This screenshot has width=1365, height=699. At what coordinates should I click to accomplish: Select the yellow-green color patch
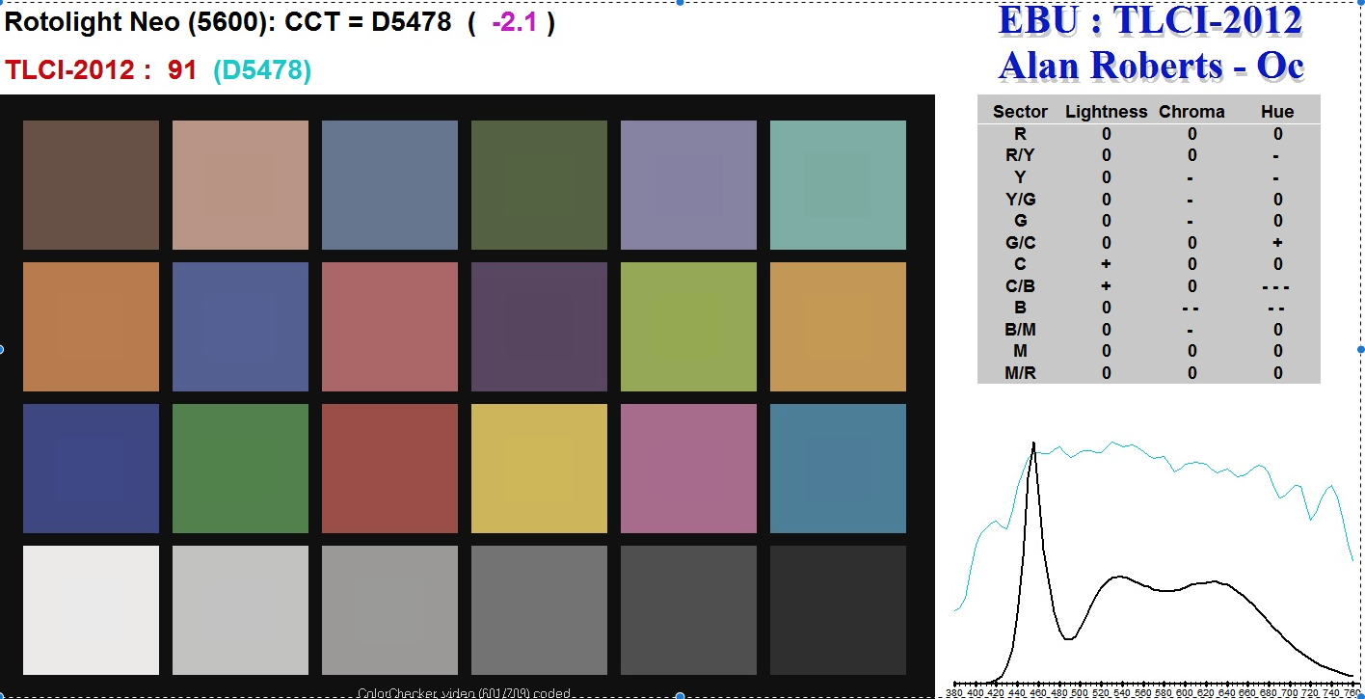pyautogui.click(x=688, y=326)
